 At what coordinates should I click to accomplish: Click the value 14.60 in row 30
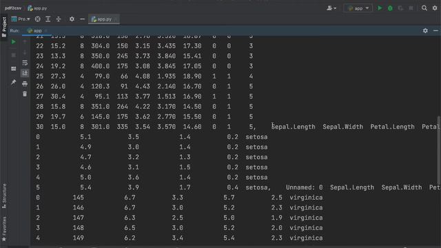click(x=192, y=127)
